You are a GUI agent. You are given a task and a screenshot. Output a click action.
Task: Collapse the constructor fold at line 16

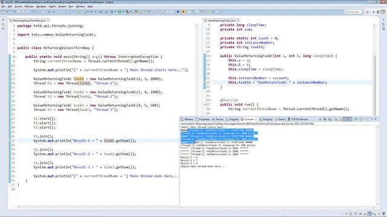(210, 56)
